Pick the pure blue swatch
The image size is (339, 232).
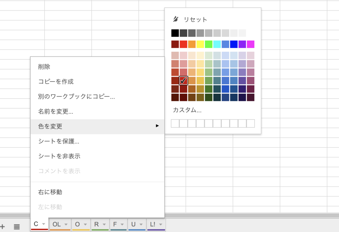[x=234, y=44]
